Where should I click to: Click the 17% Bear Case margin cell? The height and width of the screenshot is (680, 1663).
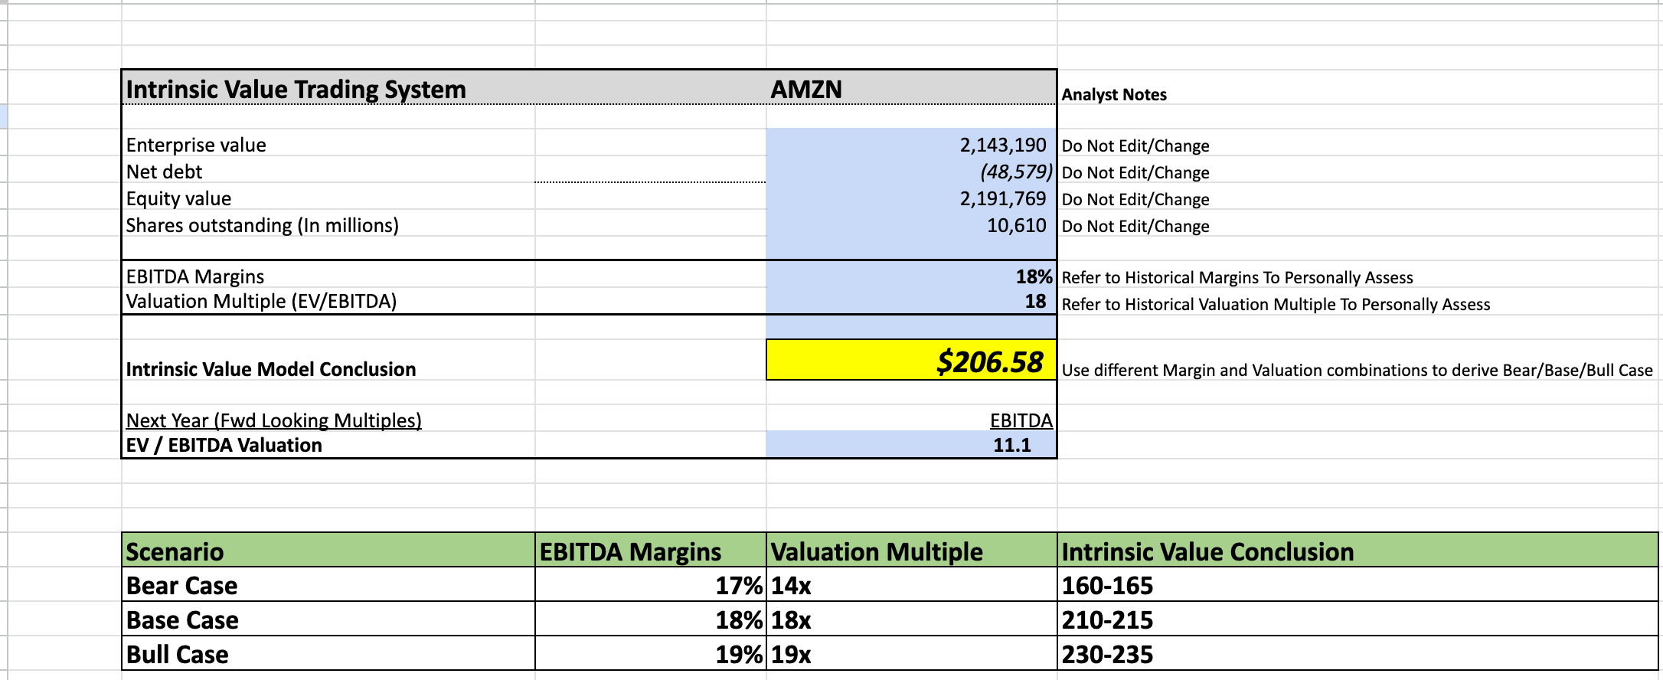click(x=651, y=585)
